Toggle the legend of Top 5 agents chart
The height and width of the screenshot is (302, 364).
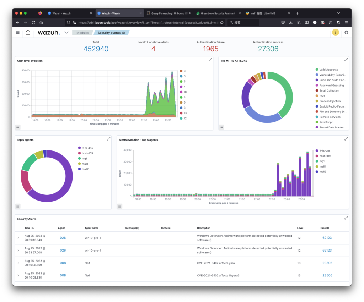[18, 206]
